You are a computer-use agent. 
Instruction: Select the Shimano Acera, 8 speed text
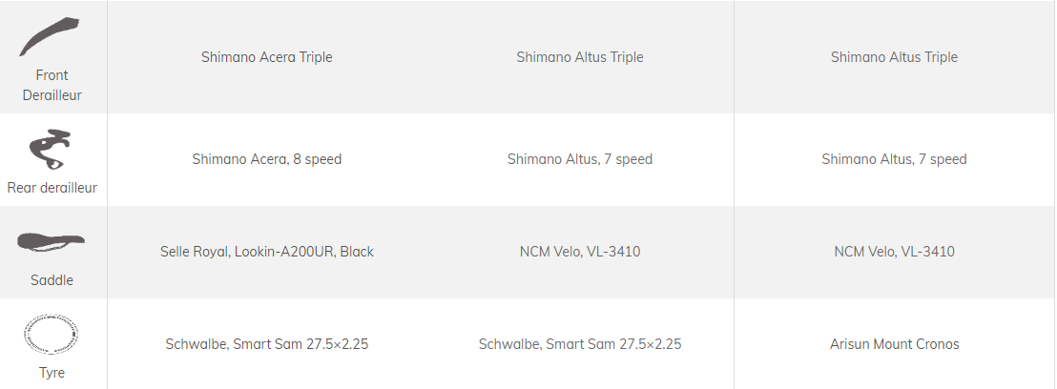pyautogui.click(x=267, y=159)
